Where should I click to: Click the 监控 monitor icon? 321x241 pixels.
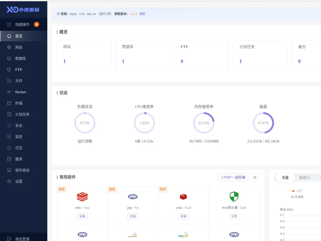pyautogui.click(x=9, y=137)
